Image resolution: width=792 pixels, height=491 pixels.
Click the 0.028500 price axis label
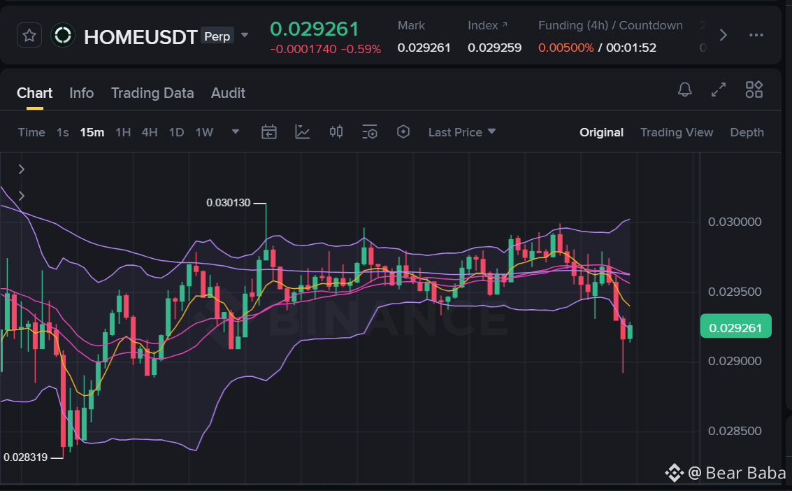point(735,431)
